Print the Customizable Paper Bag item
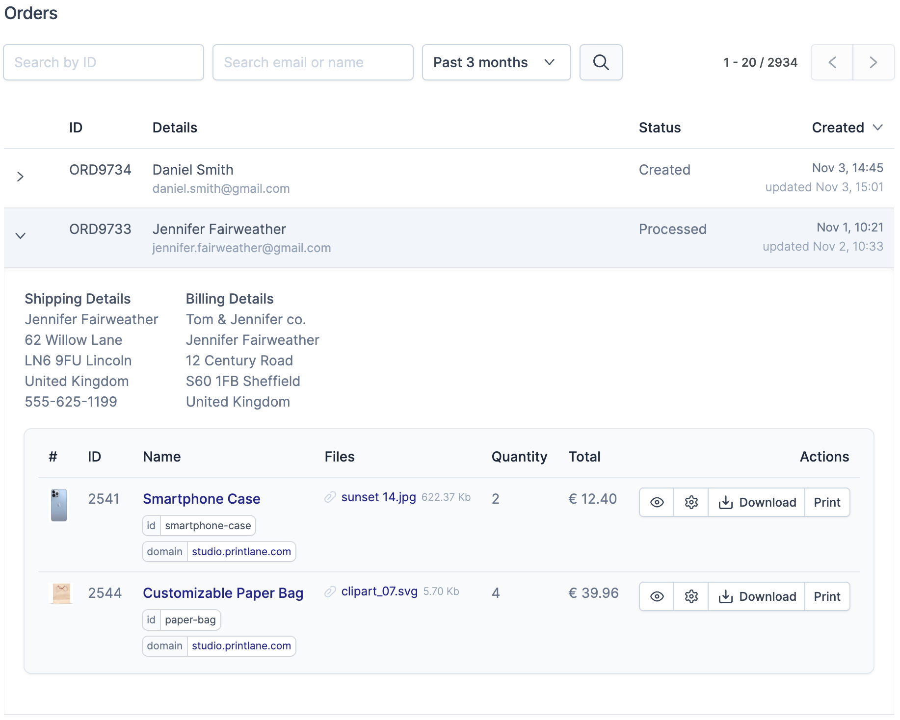Viewport: 900px width, 720px height. 827,596
